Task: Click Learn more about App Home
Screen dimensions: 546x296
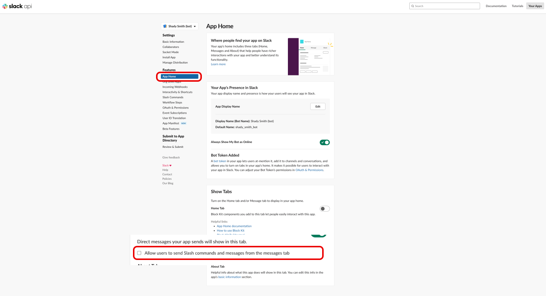Action: (x=218, y=64)
